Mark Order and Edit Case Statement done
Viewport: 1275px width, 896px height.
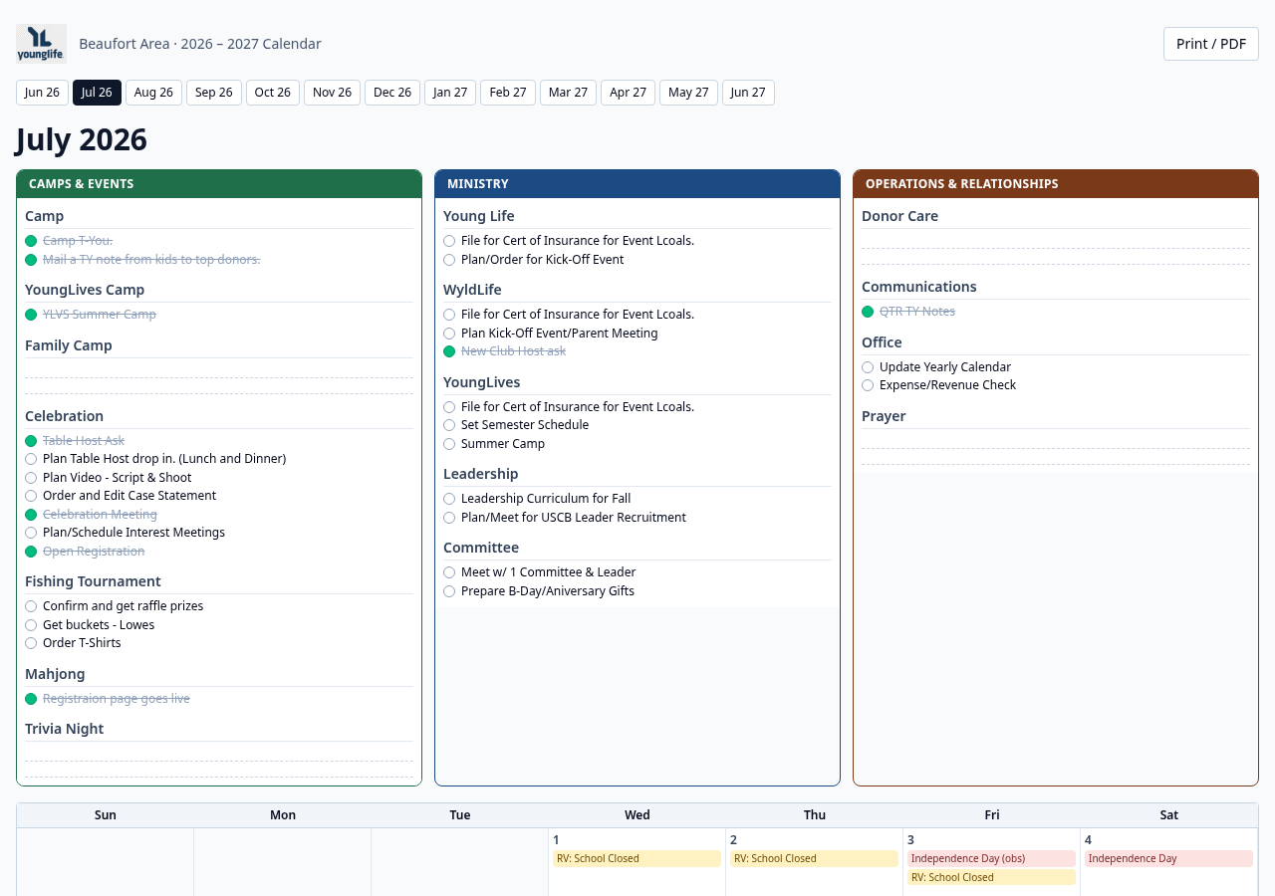(31, 496)
